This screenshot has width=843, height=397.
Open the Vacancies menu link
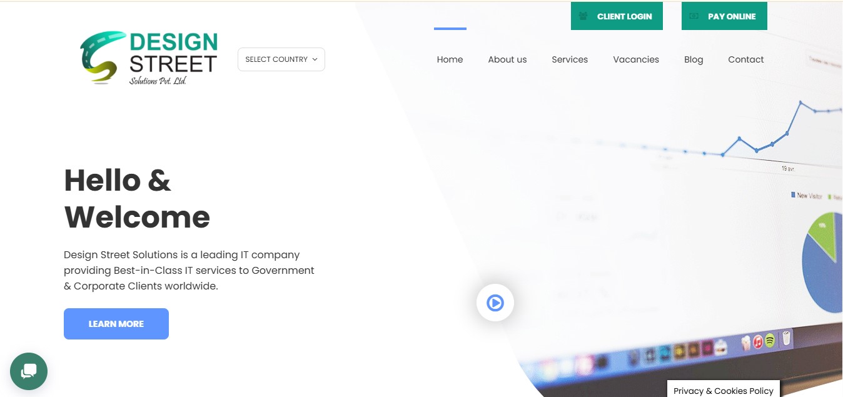pyautogui.click(x=636, y=59)
